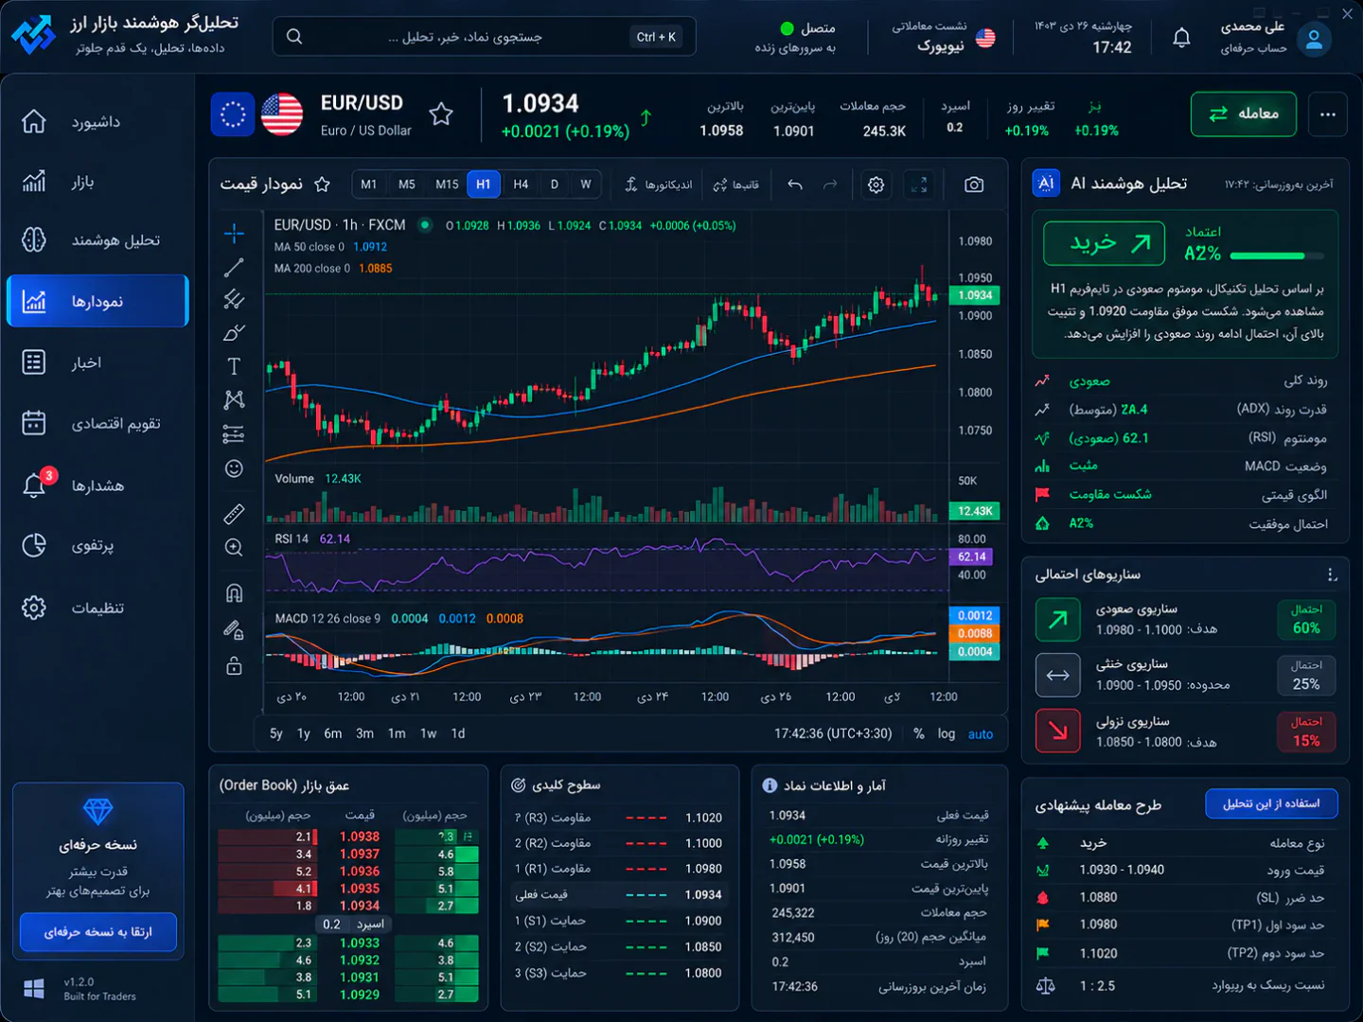Select the forecast/position tool below pattern tool
The width and height of the screenshot is (1363, 1022).
coord(234,434)
